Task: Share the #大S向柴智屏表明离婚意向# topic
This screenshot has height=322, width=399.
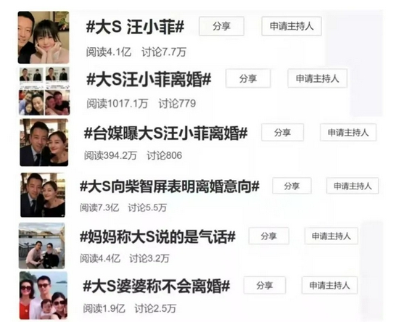Action: (292, 186)
